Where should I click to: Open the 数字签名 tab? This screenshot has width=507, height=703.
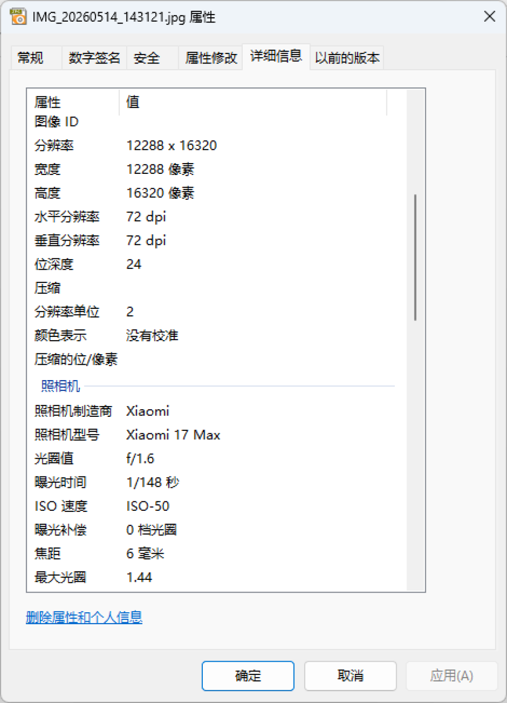tap(94, 58)
